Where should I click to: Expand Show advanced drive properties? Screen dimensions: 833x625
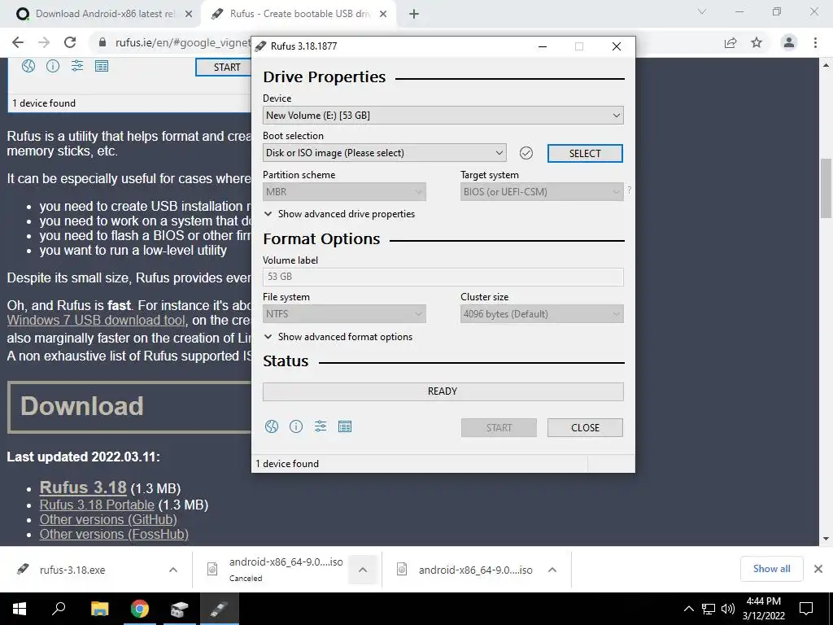click(x=339, y=214)
